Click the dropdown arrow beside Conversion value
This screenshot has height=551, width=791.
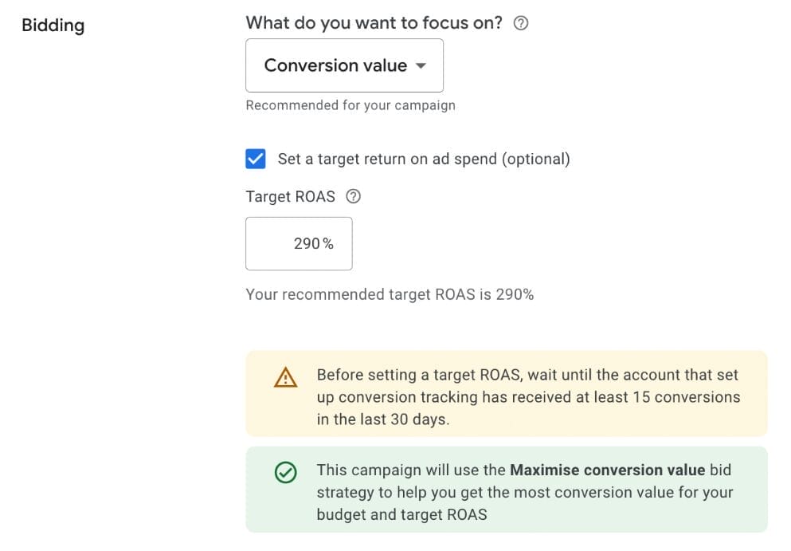point(421,66)
